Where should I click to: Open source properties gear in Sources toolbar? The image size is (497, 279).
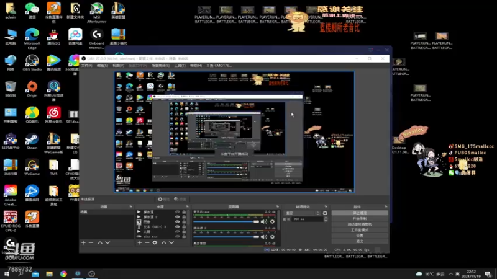pyautogui.click(x=155, y=242)
